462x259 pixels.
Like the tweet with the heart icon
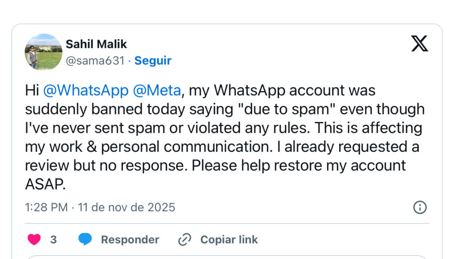coord(34,240)
